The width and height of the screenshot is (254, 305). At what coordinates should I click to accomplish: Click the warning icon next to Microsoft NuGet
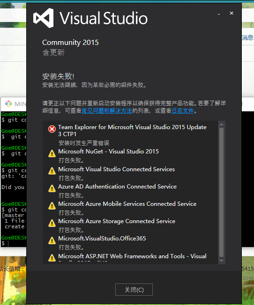[x=52, y=153]
